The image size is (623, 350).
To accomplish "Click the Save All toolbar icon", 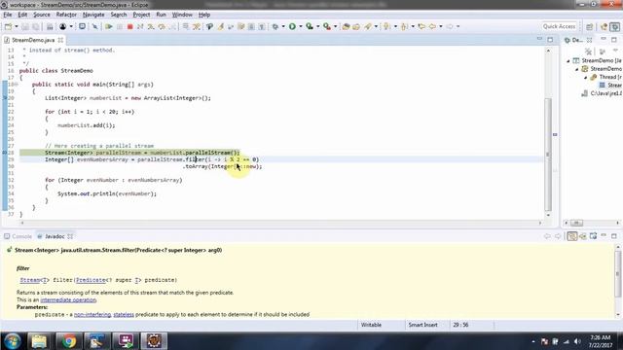I will pos(35,26).
